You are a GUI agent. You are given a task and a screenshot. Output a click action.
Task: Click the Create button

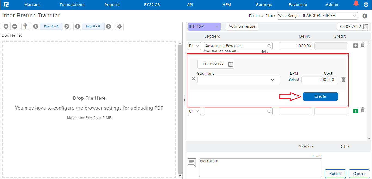(320, 96)
